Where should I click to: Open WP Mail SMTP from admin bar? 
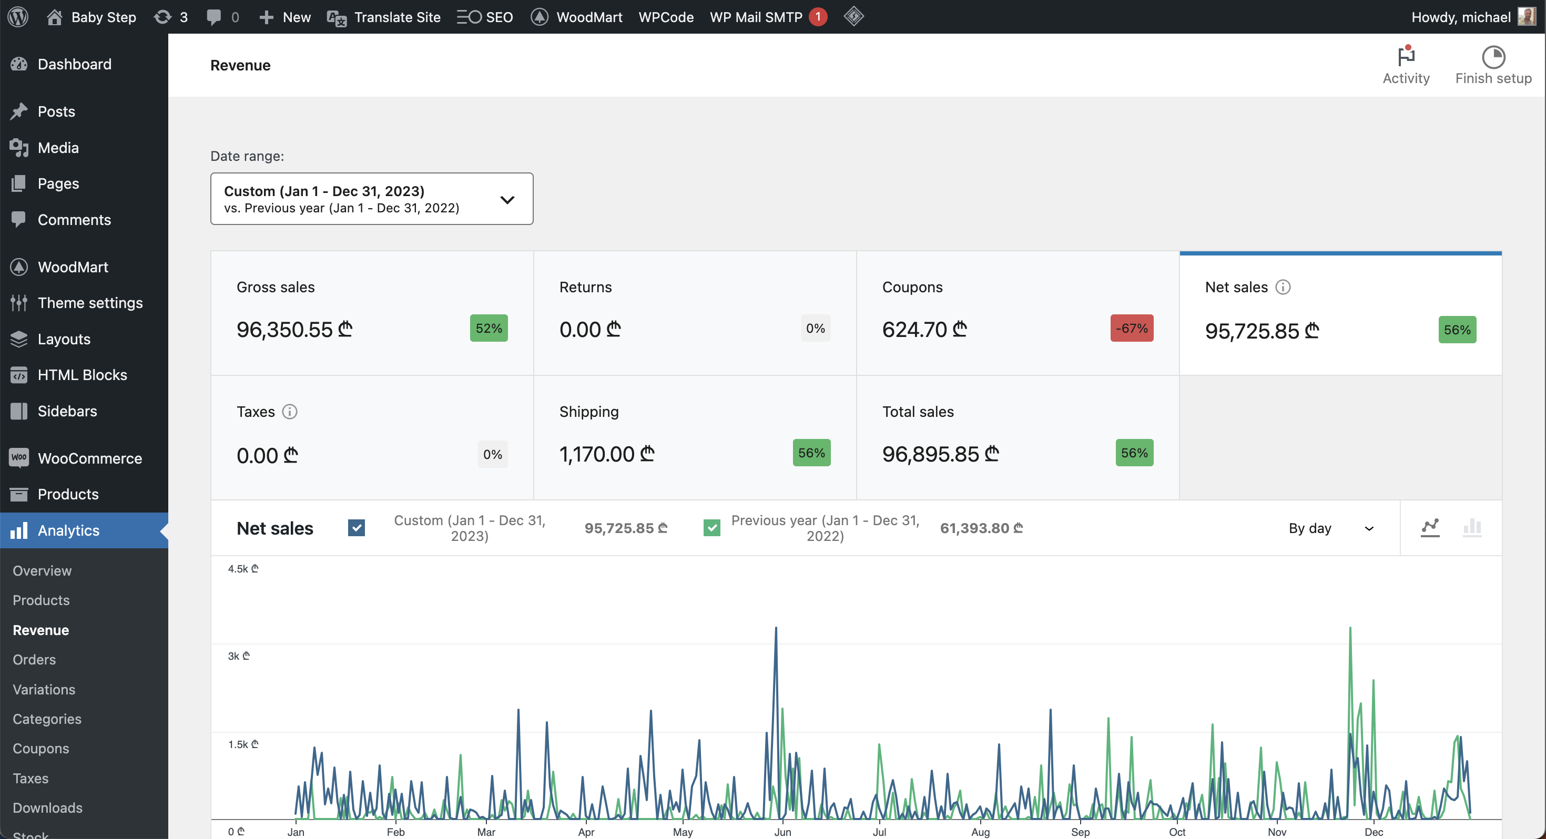(x=756, y=17)
